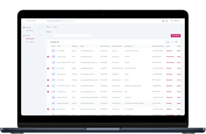
Task: Collapse the Meeting section chevron
Action: (x=40, y=27)
